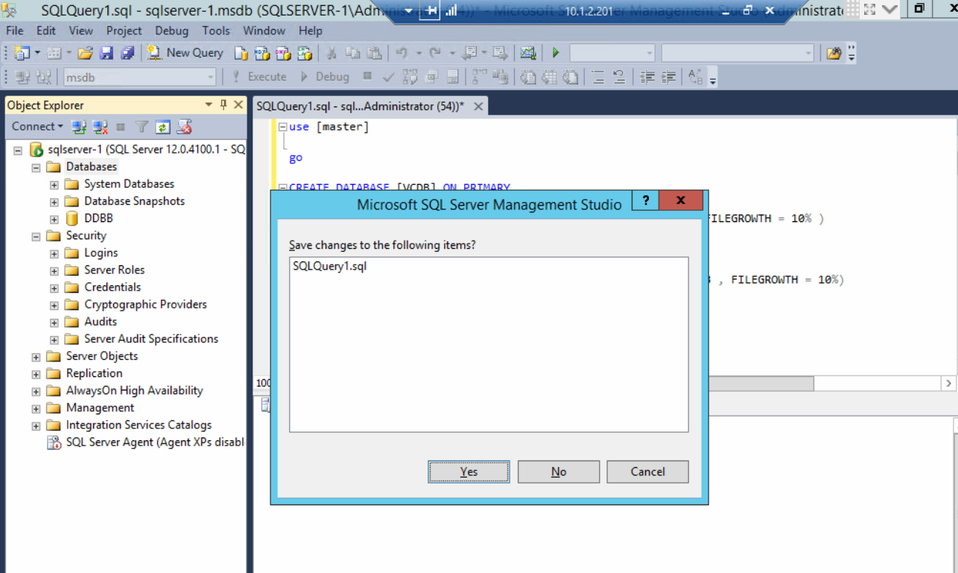
Task: Click the Uncomment selected lines icon
Action: coord(619,77)
